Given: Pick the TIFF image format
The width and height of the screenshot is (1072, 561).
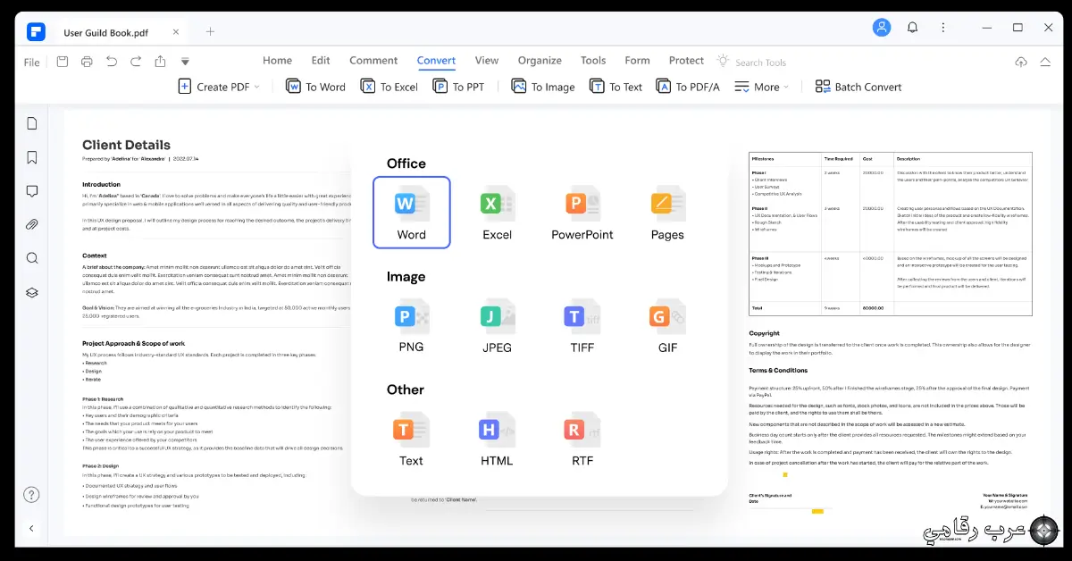Looking at the screenshot, I should click(582, 326).
